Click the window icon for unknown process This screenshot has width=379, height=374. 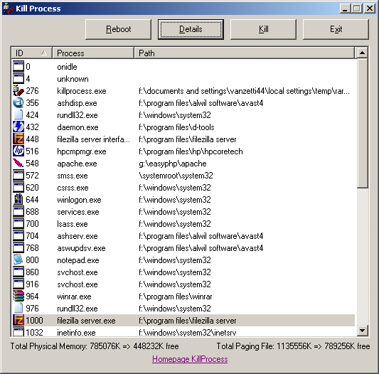[18, 79]
